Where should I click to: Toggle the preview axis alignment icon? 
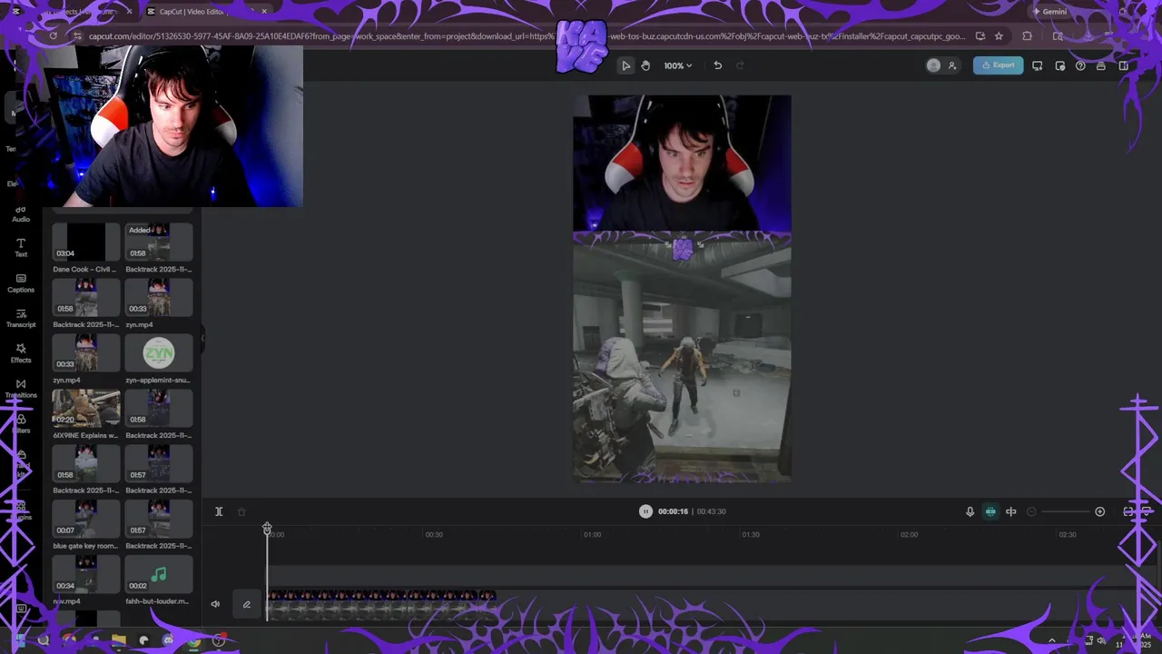click(x=1010, y=511)
